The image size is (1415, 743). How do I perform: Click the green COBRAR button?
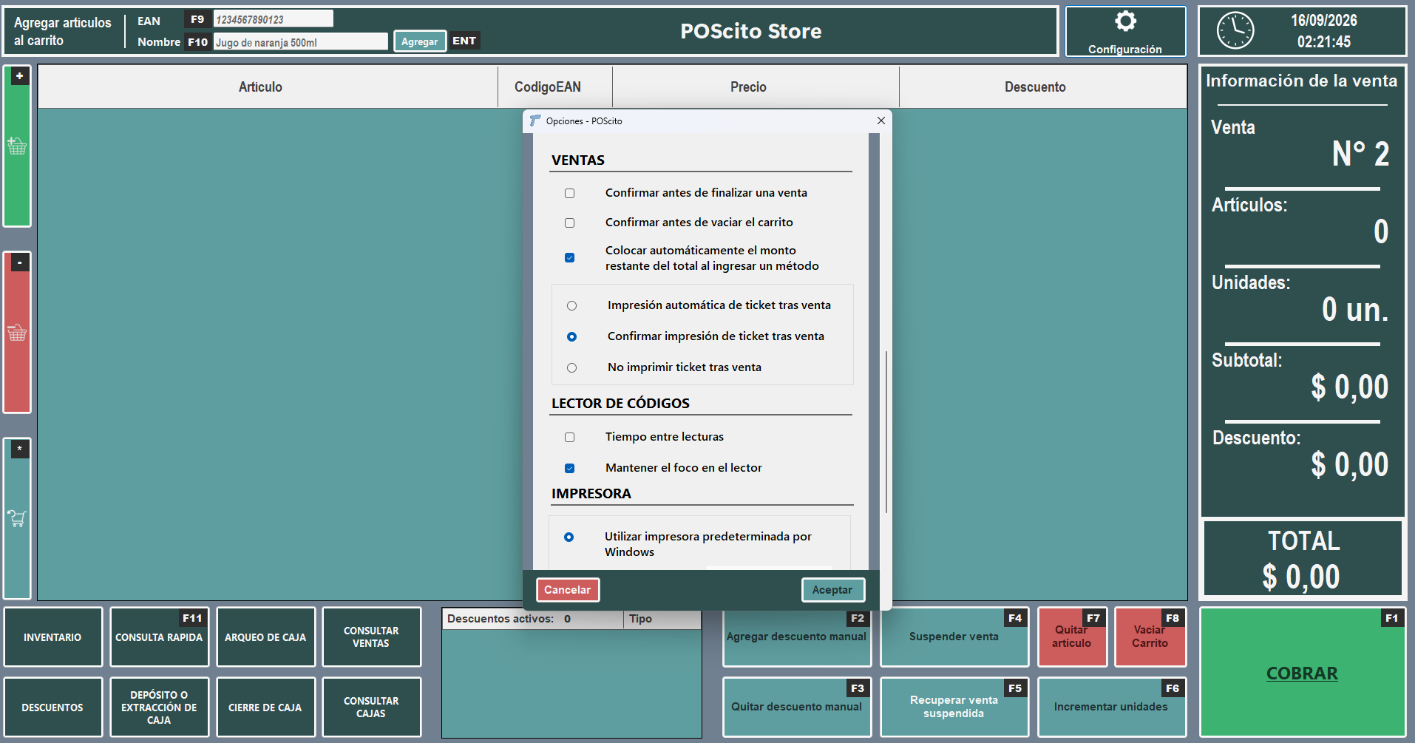point(1303,673)
